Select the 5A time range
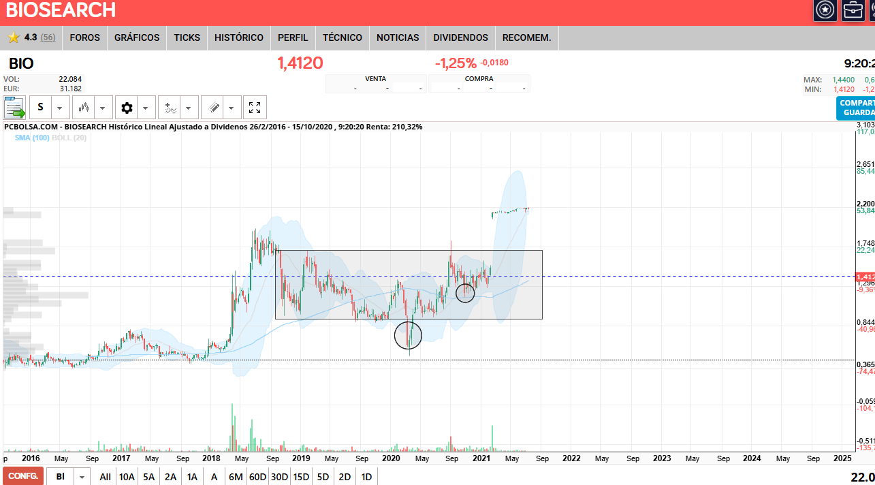 coord(148,477)
